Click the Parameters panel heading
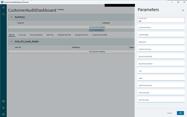This screenshot has height=117, width=187. click(x=148, y=10)
